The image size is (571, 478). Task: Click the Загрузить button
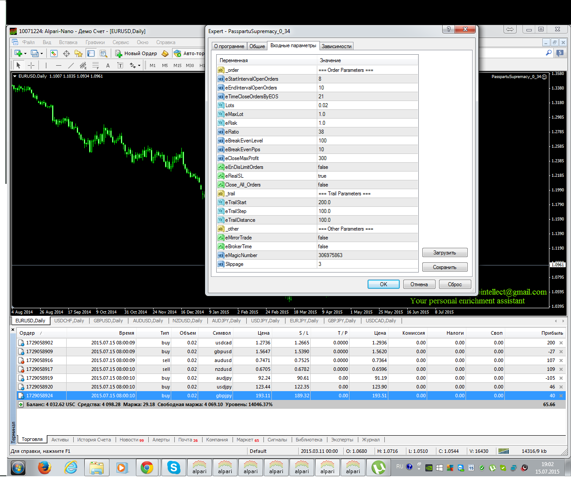point(444,253)
